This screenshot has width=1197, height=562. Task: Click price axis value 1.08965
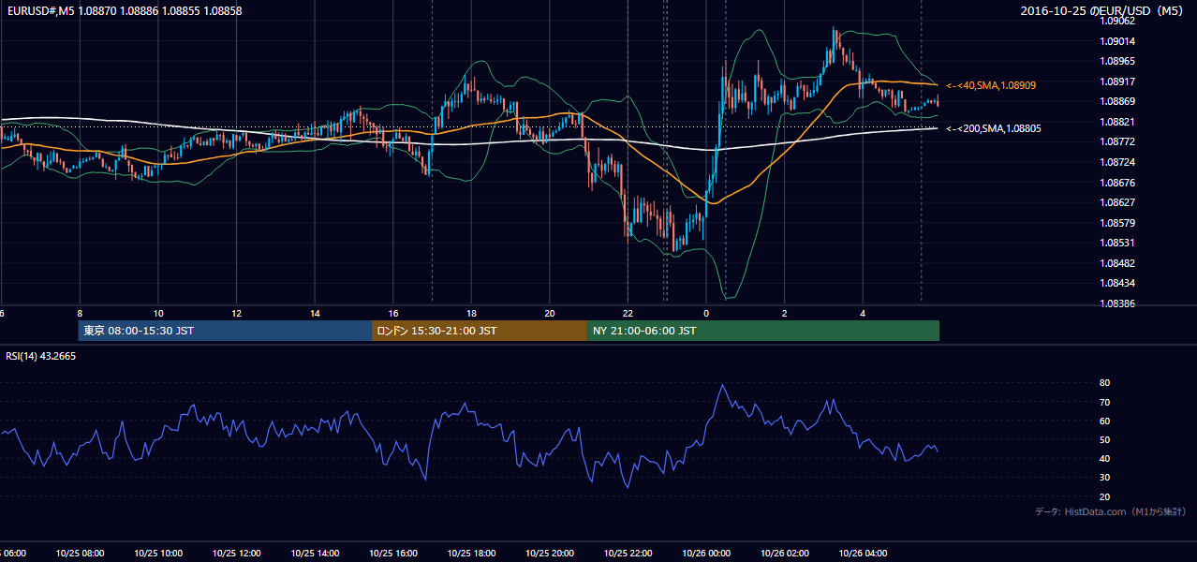[x=1117, y=61]
